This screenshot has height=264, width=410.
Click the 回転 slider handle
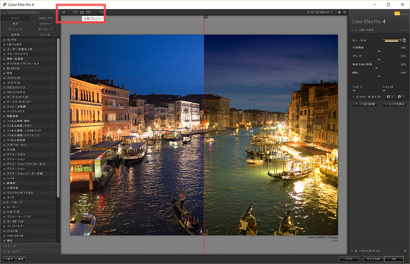379,76
